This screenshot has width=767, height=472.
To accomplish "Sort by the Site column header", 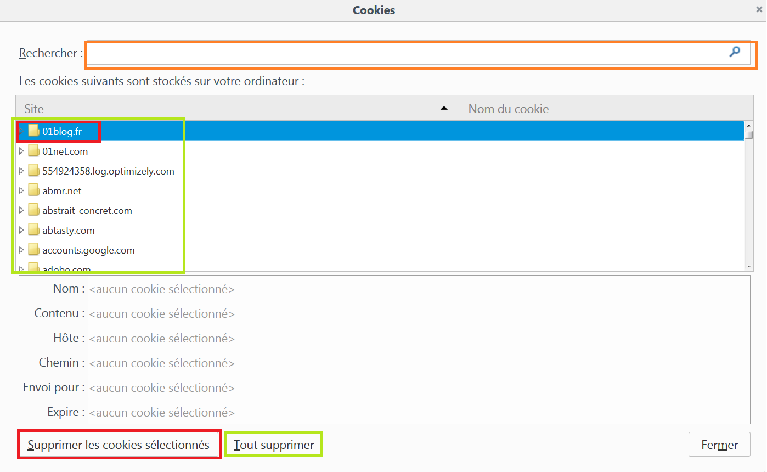I will [238, 109].
